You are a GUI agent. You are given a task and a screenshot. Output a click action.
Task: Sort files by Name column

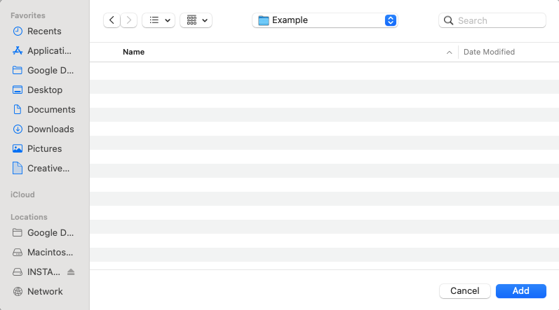coord(133,52)
